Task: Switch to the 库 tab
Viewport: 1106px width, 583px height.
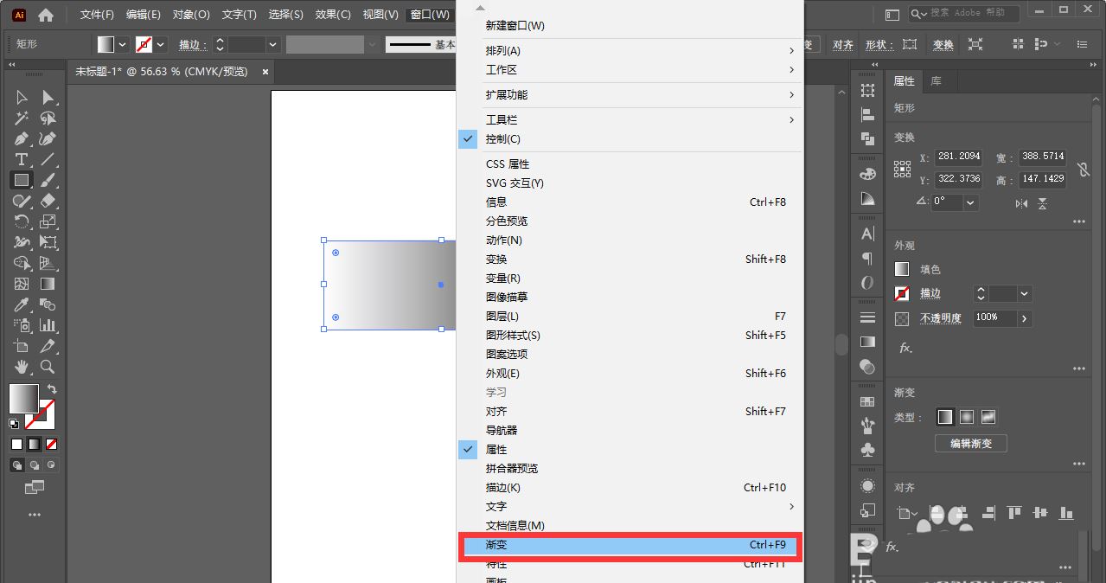Action: [937, 81]
